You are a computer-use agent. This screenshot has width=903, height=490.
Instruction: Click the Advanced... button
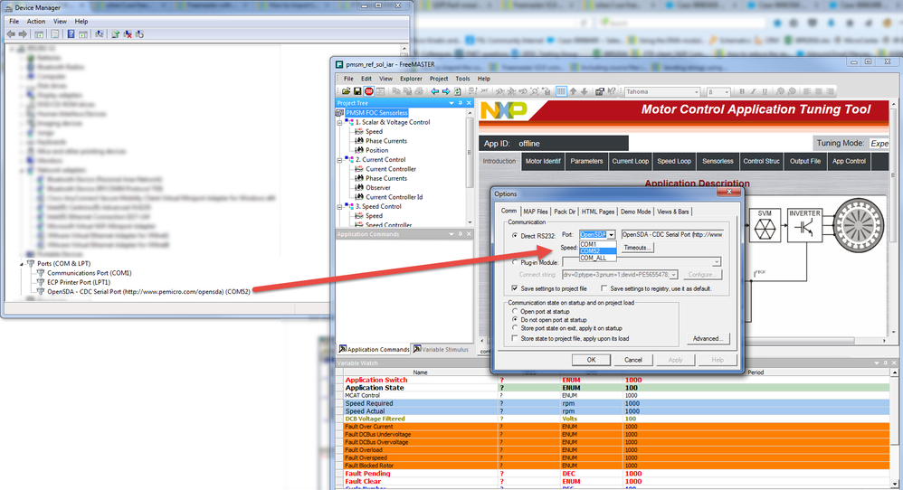[x=708, y=339]
